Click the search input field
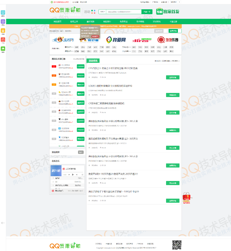This screenshot has width=231, height=251. click(124, 12)
